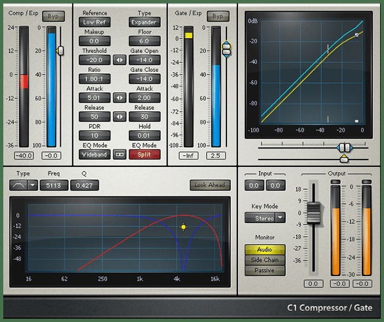Screen dimensions: 384x322
Task: Click the left output meter -0.0 readout
Action: [340, 284]
